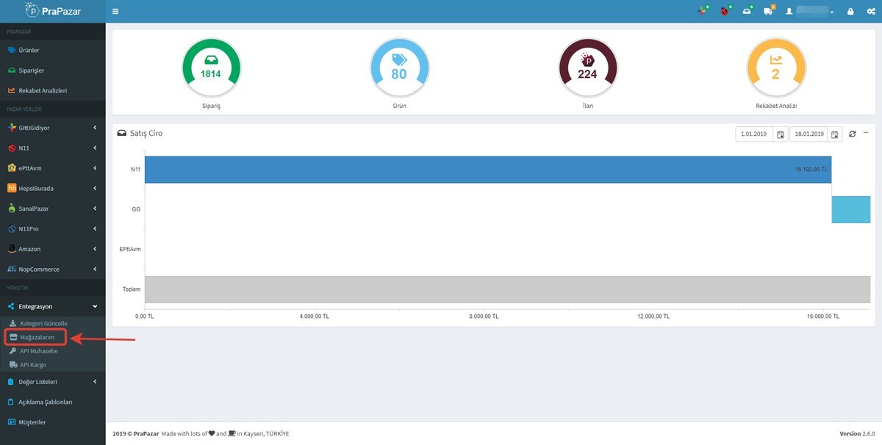Click the end date field 18.01.2019
882x445 pixels.
pyautogui.click(x=808, y=134)
